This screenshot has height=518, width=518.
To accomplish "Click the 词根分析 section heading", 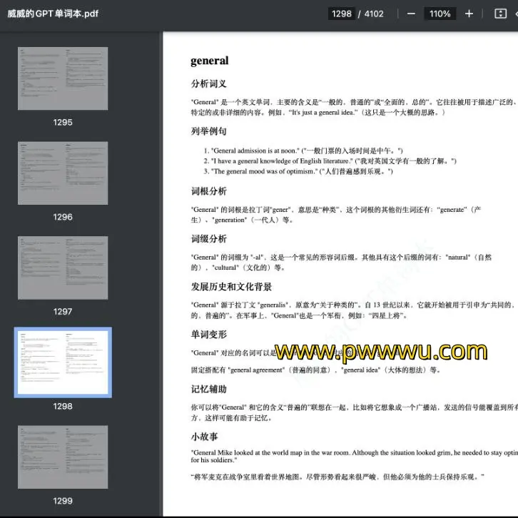I will 208,191.
